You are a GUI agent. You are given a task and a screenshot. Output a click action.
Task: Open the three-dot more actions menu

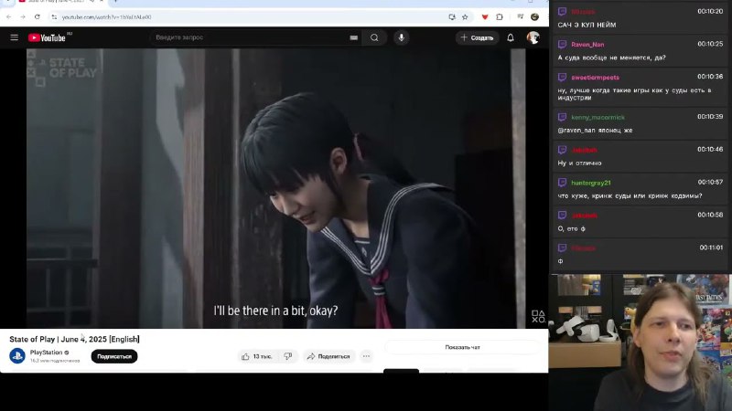point(367,356)
